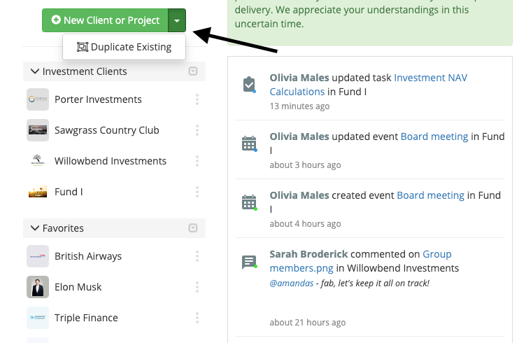Screen dimensions: 526x343
Task: Open Fund I three-dot menu
Action: [x=197, y=192]
